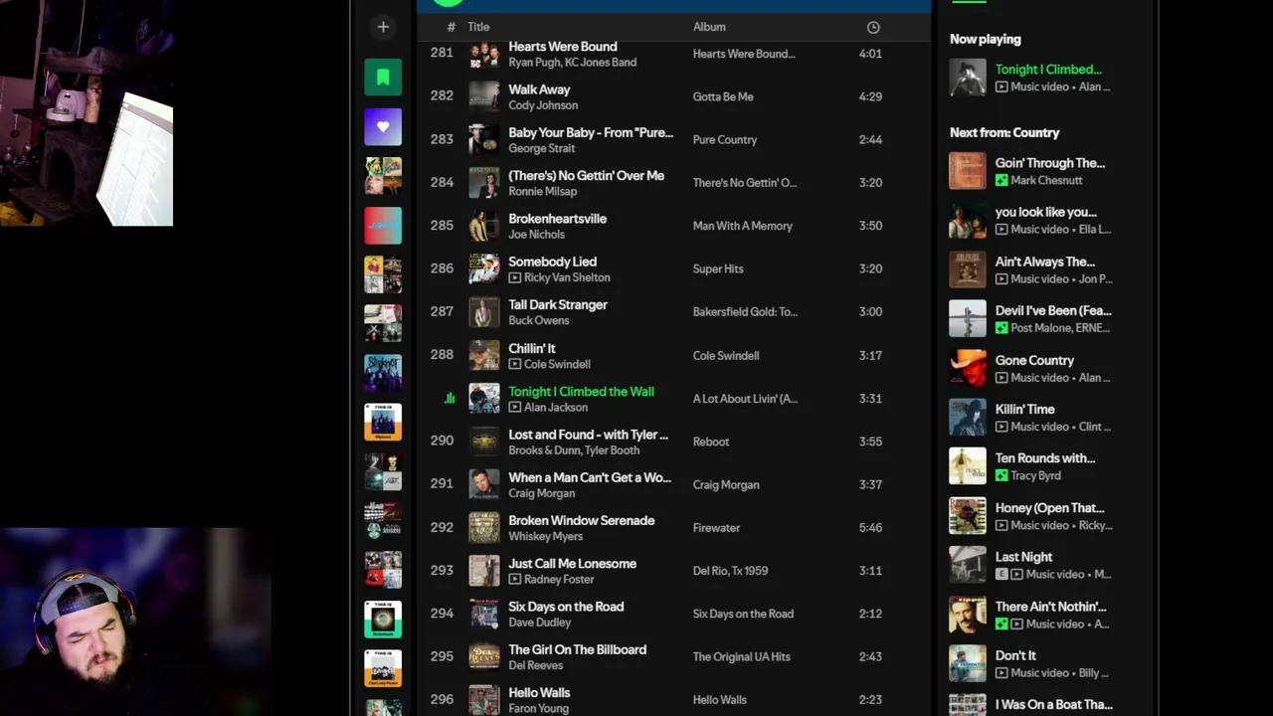Click the plus icon to create a playlist

[383, 27]
